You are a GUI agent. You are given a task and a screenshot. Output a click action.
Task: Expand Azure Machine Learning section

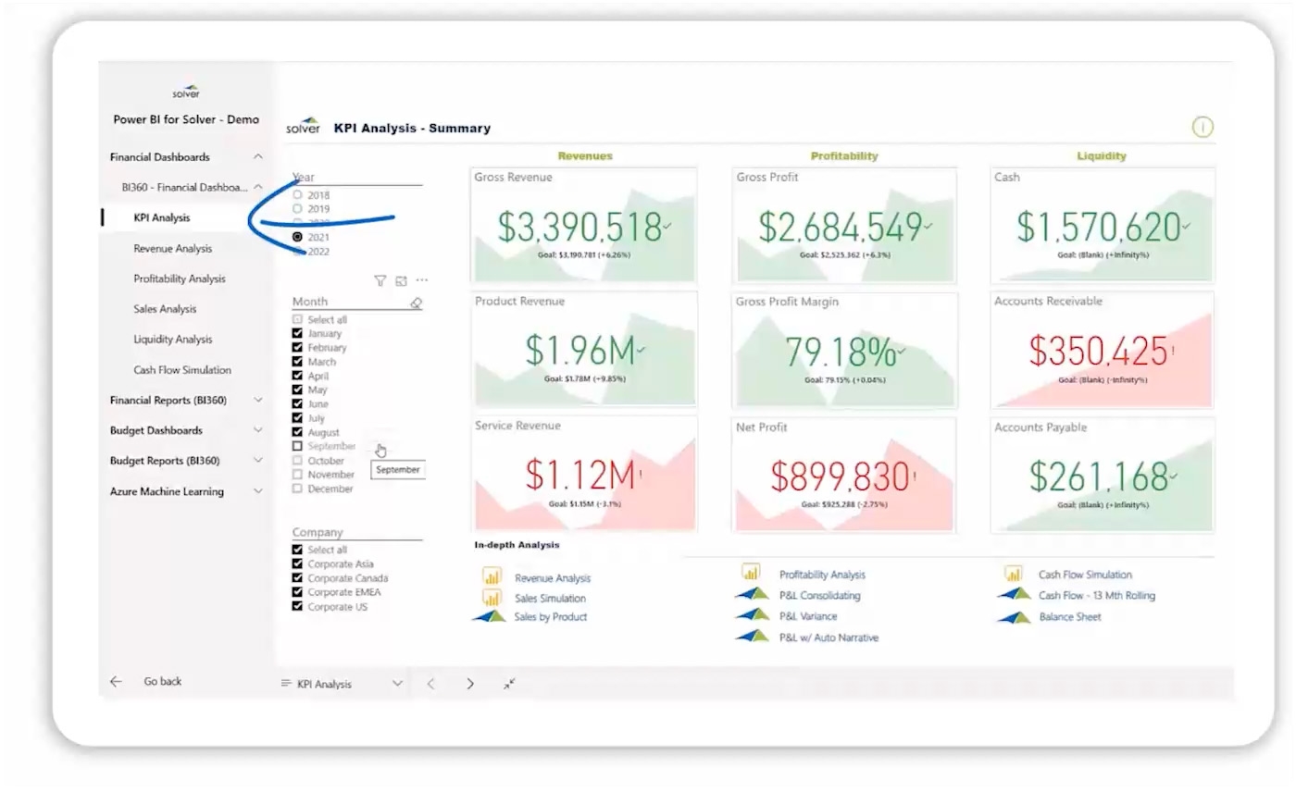click(x=258, y=491)
